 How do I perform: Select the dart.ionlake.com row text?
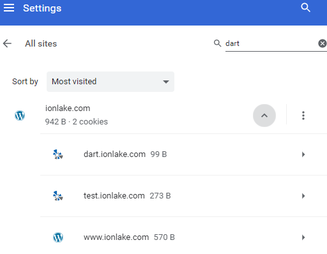tap(114, 154)
